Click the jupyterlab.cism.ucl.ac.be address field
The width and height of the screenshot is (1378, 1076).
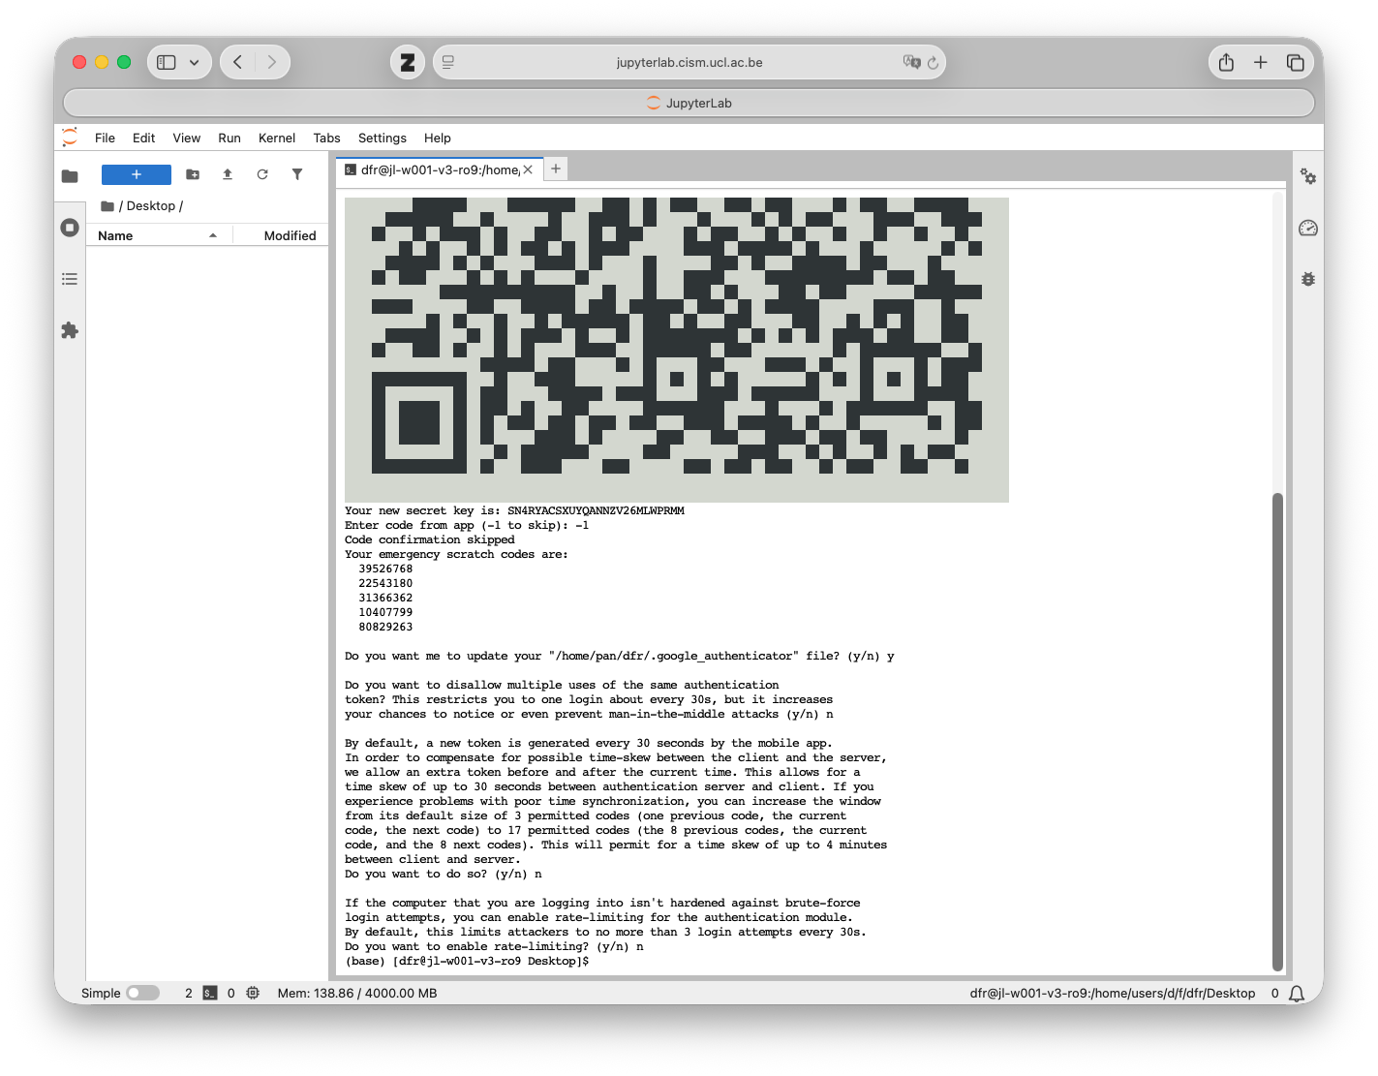(x=689, y=62)
